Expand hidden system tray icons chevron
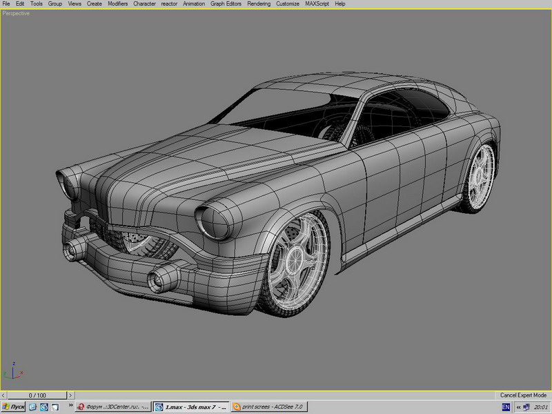 pos(518,407)
